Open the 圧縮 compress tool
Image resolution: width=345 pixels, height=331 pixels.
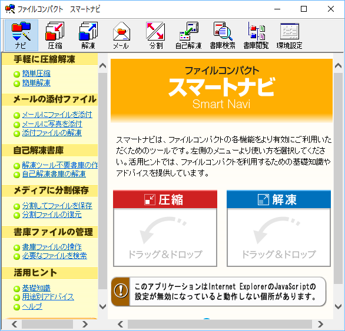pos(55,35)
